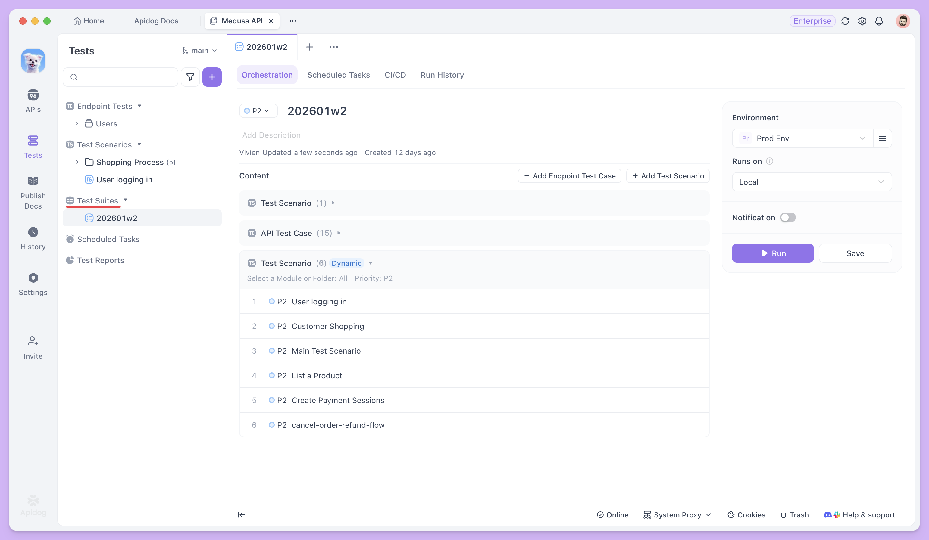The height and width of the screenshot is (540, 929).
Task: Expand the API Test Case group
Action: [339, 233]
